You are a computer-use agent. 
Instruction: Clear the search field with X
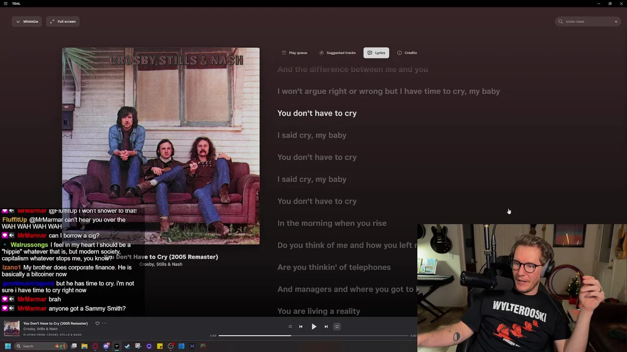tap(616, 22)
